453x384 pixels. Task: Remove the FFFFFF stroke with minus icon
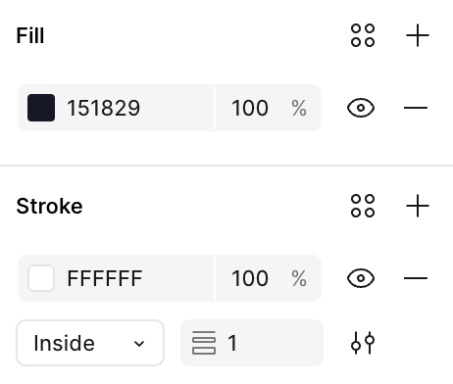416,278
